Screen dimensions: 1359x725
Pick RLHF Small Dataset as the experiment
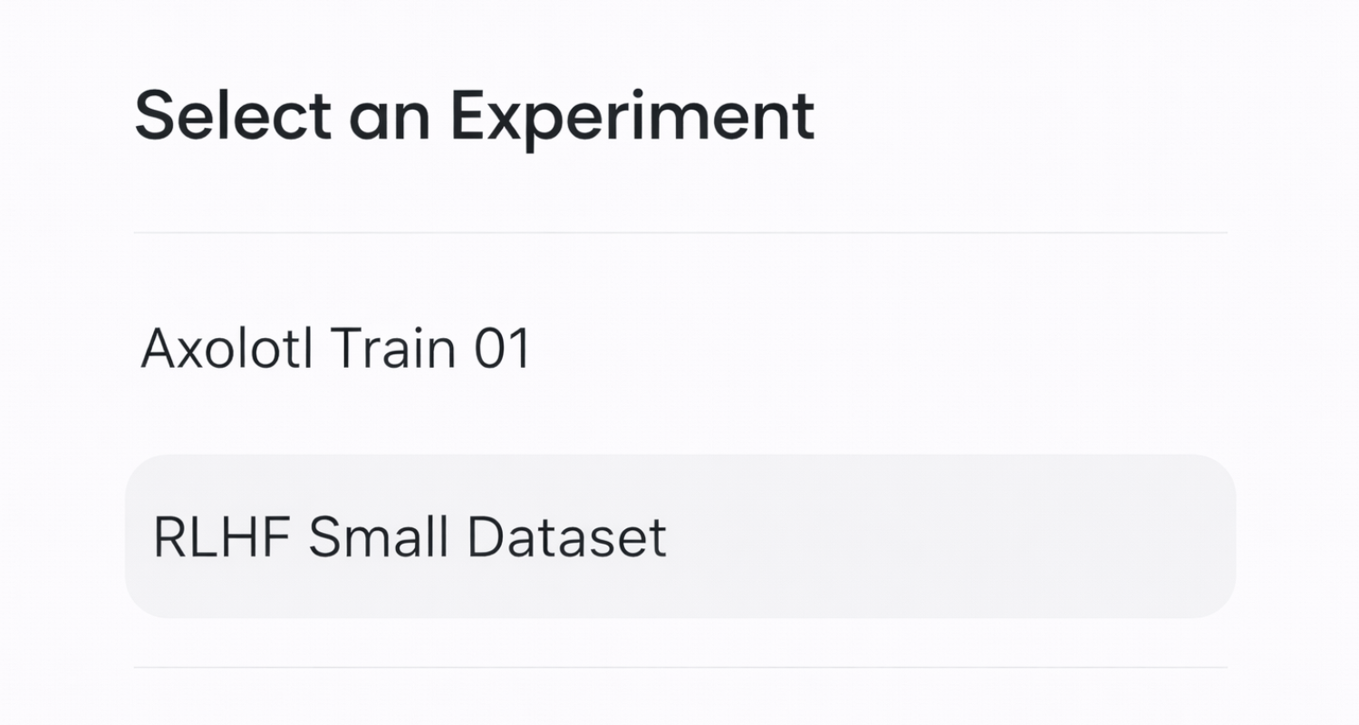410,536
